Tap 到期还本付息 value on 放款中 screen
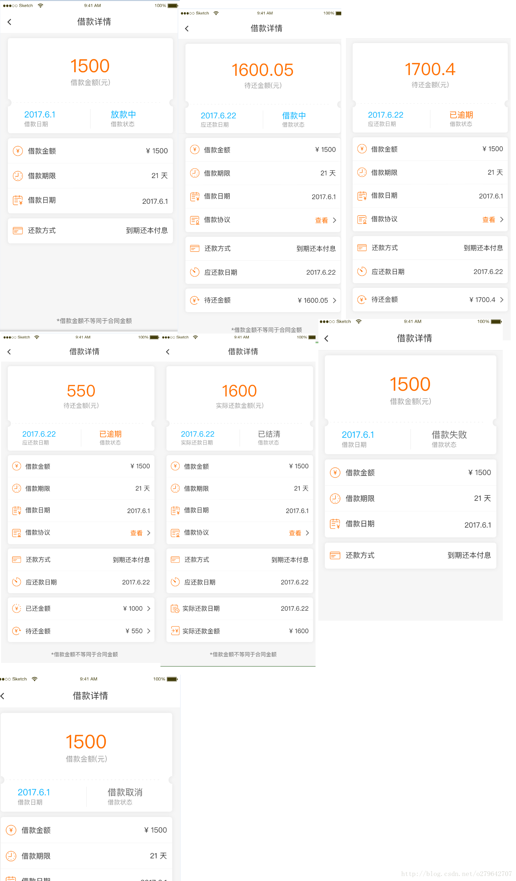 pos(147,230)
